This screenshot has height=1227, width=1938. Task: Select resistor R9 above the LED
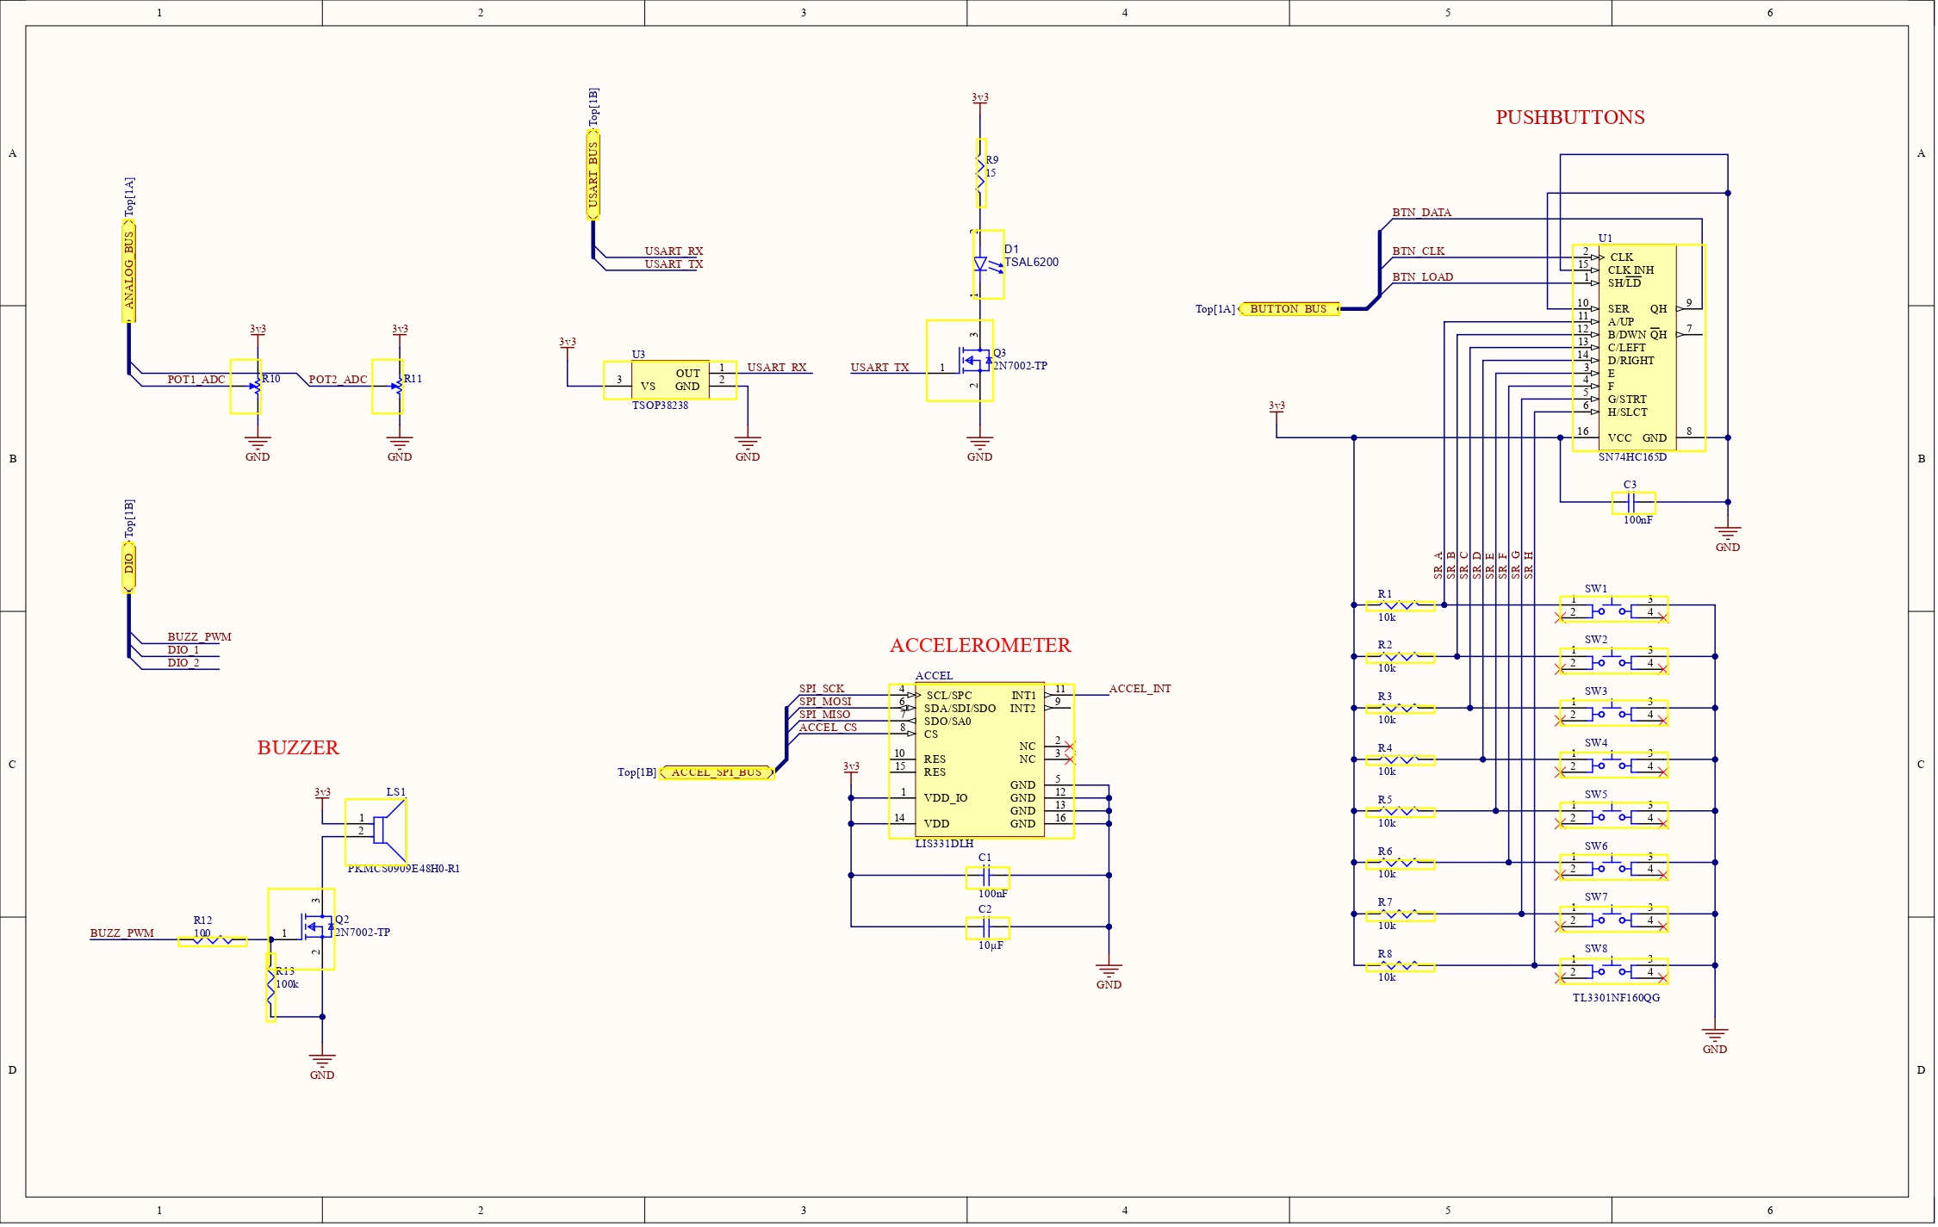coord(981,173)
